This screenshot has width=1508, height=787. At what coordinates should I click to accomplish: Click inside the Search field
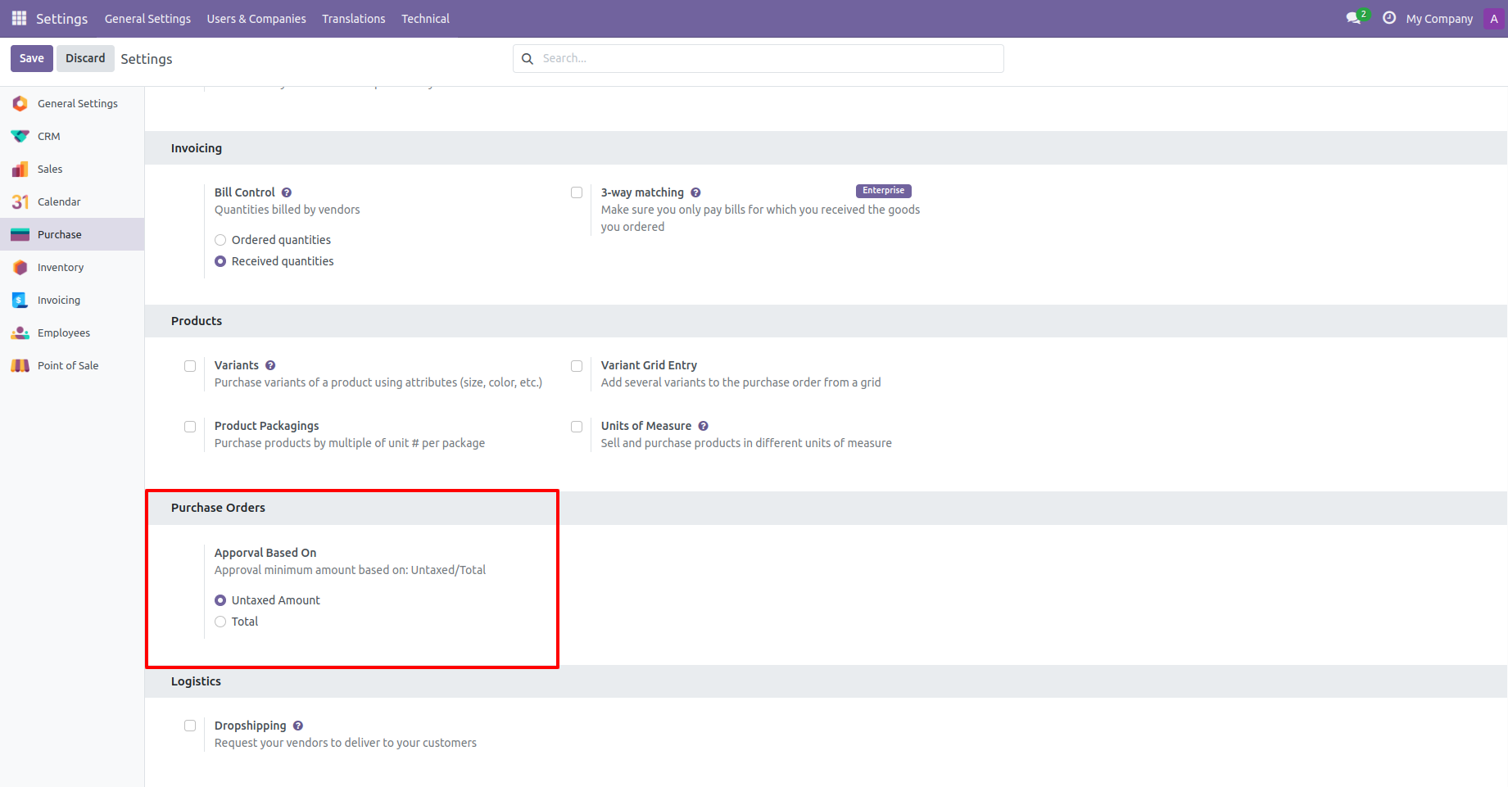point(757,58)
